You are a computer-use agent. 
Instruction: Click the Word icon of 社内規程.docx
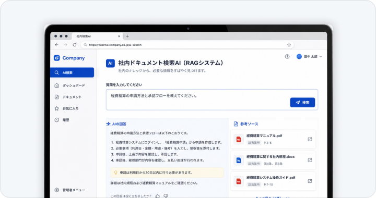(x=239, y=160)
